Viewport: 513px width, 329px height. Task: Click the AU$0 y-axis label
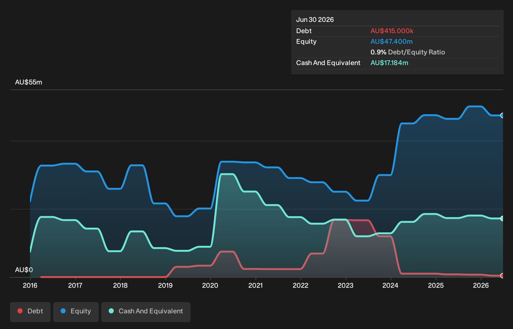[24, 270]
